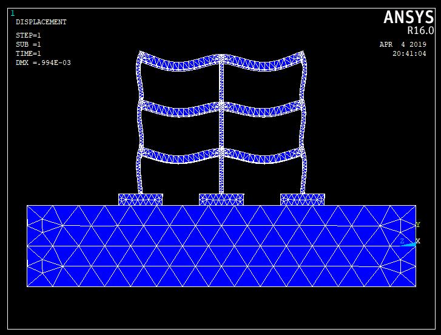Click the APR 4 2019 date
Viewport: 441px width, 335px height.
(x=403, y=44)
